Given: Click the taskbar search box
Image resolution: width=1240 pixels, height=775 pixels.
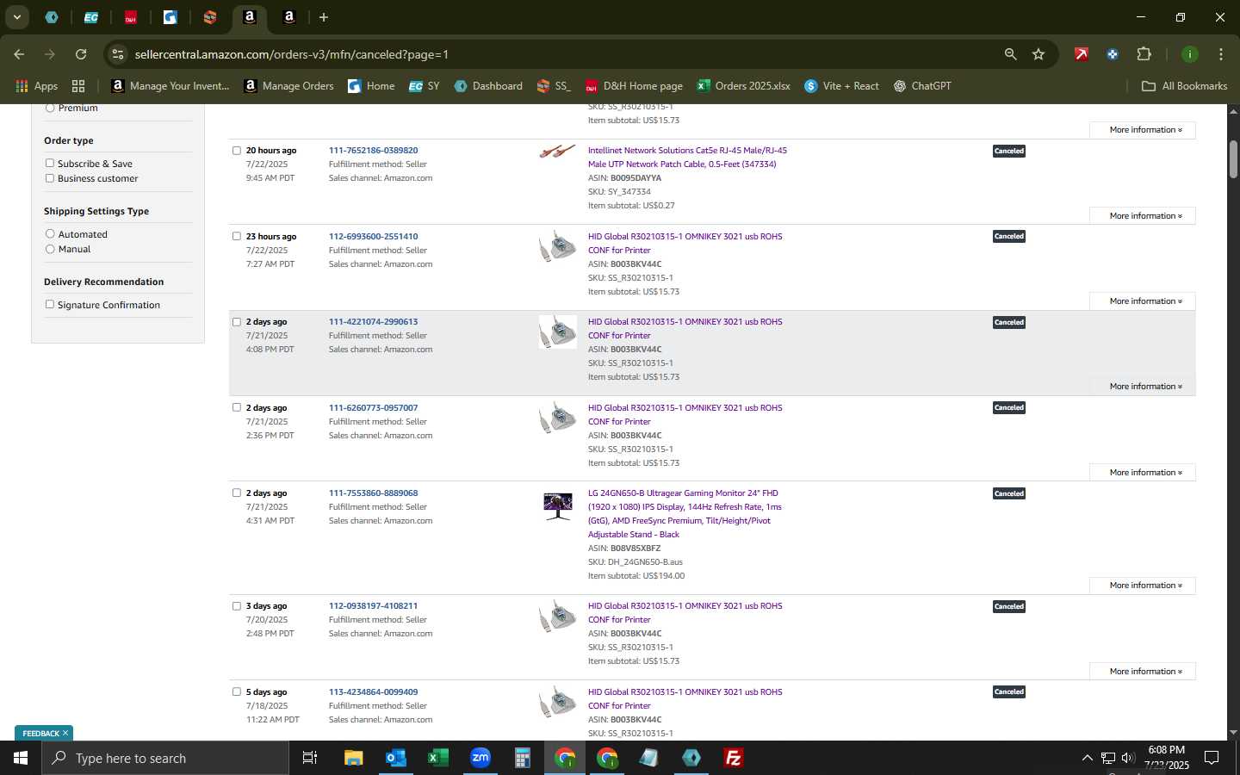Looking at the screenshot, I should point(165,758).
